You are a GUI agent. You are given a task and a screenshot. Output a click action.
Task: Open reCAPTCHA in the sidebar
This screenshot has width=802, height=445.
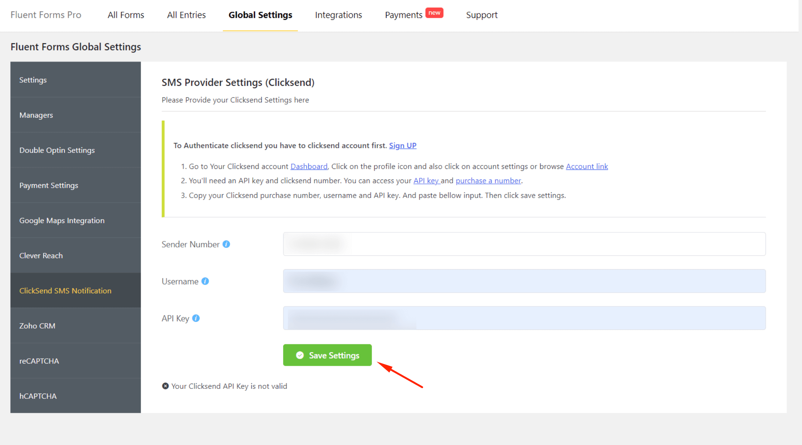click(x=76, y=361)
